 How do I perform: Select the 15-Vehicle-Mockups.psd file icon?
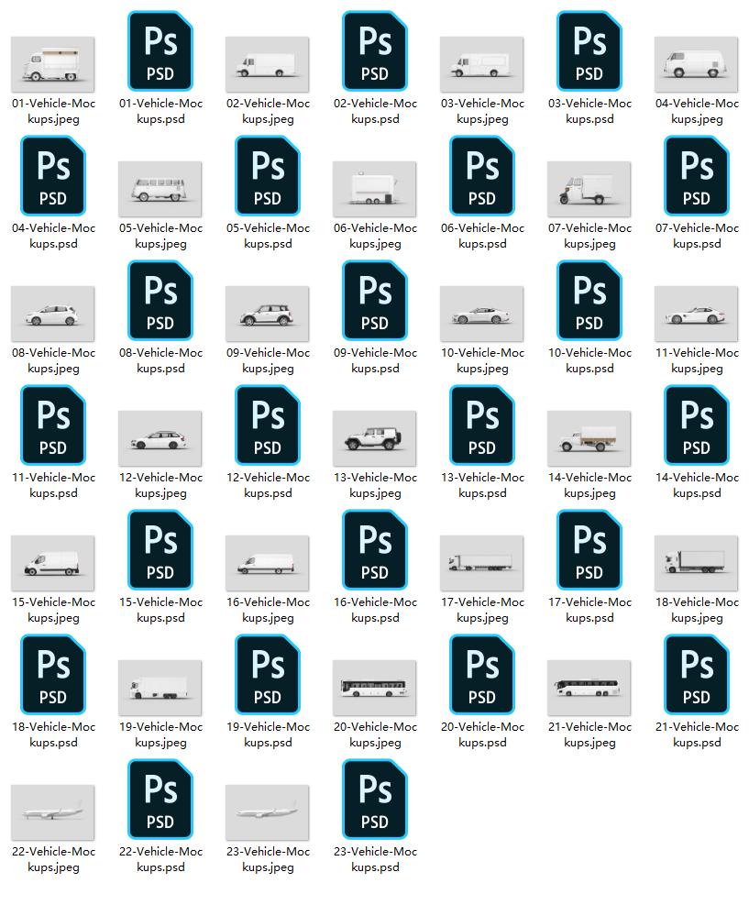click(x=160, y=549)
